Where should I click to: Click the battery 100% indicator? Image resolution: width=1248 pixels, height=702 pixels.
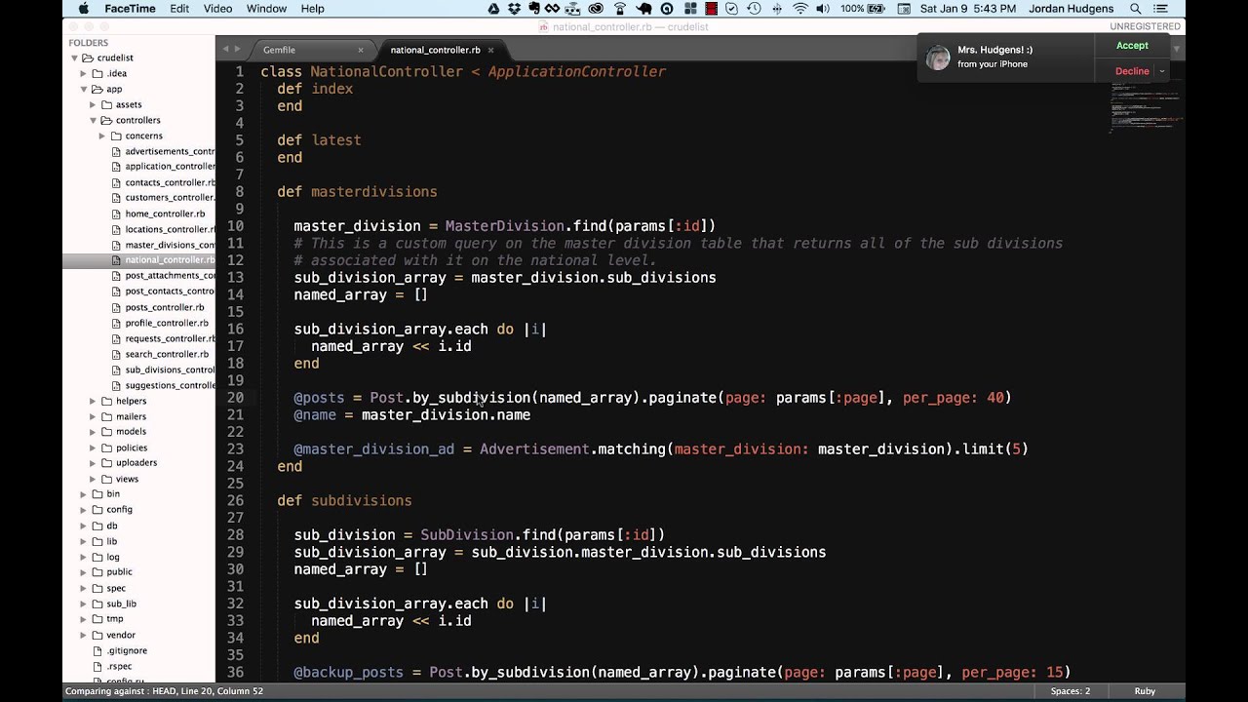point(864,9)
